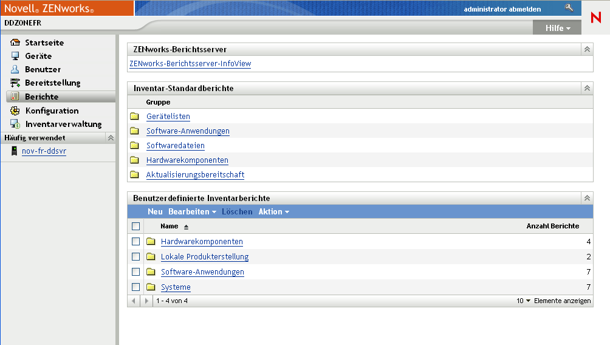This screenshot has height=345, width=610.
Task: Check the Lokale Produkterstellung checkbox
Action: [135, 257]
